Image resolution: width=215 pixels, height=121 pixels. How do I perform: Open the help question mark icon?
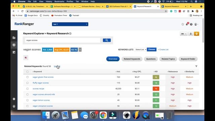tap(191, 24)
